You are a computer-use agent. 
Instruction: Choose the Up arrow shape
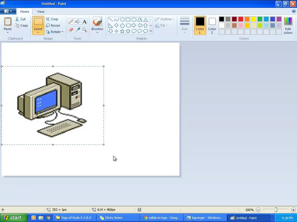[146, 25]
